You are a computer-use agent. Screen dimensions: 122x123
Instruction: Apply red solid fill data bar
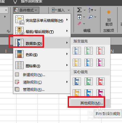click(x=100, y=81)
